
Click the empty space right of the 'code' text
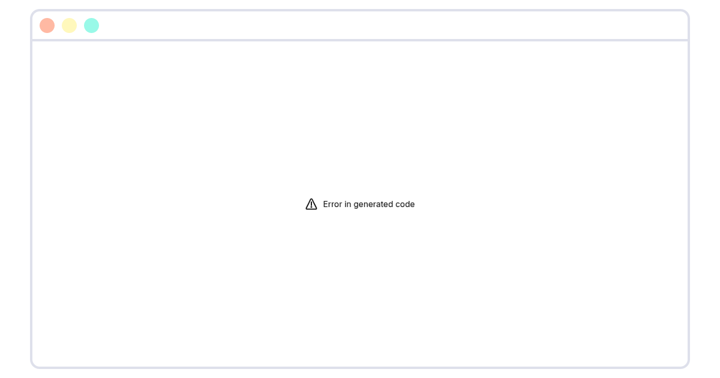552,204
